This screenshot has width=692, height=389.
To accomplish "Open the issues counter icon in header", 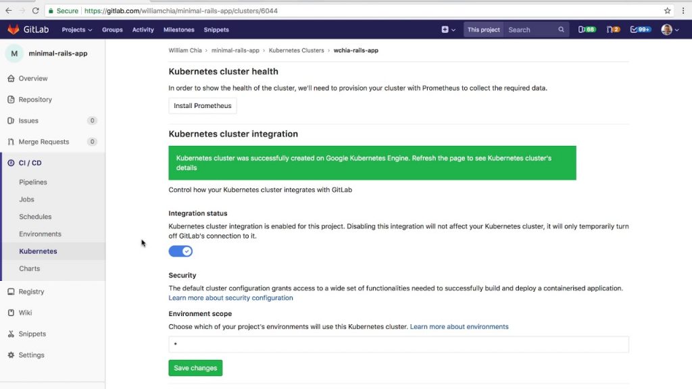I will (x=587, y=30).
